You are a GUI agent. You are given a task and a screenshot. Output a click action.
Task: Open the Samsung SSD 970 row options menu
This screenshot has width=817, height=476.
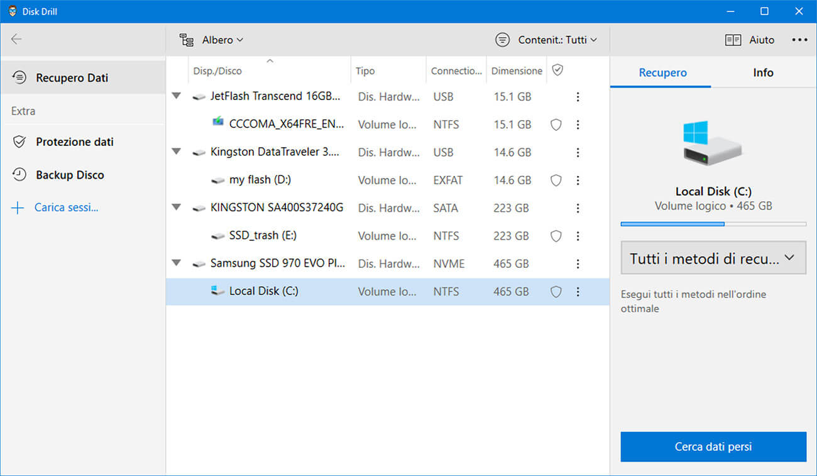point(578,263)
